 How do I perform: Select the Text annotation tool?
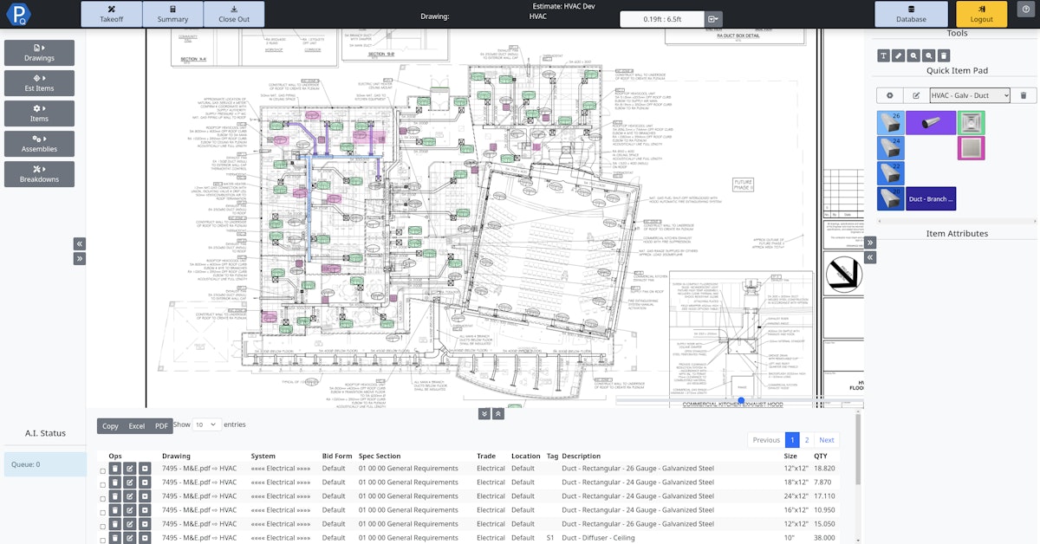click(883, 55)
